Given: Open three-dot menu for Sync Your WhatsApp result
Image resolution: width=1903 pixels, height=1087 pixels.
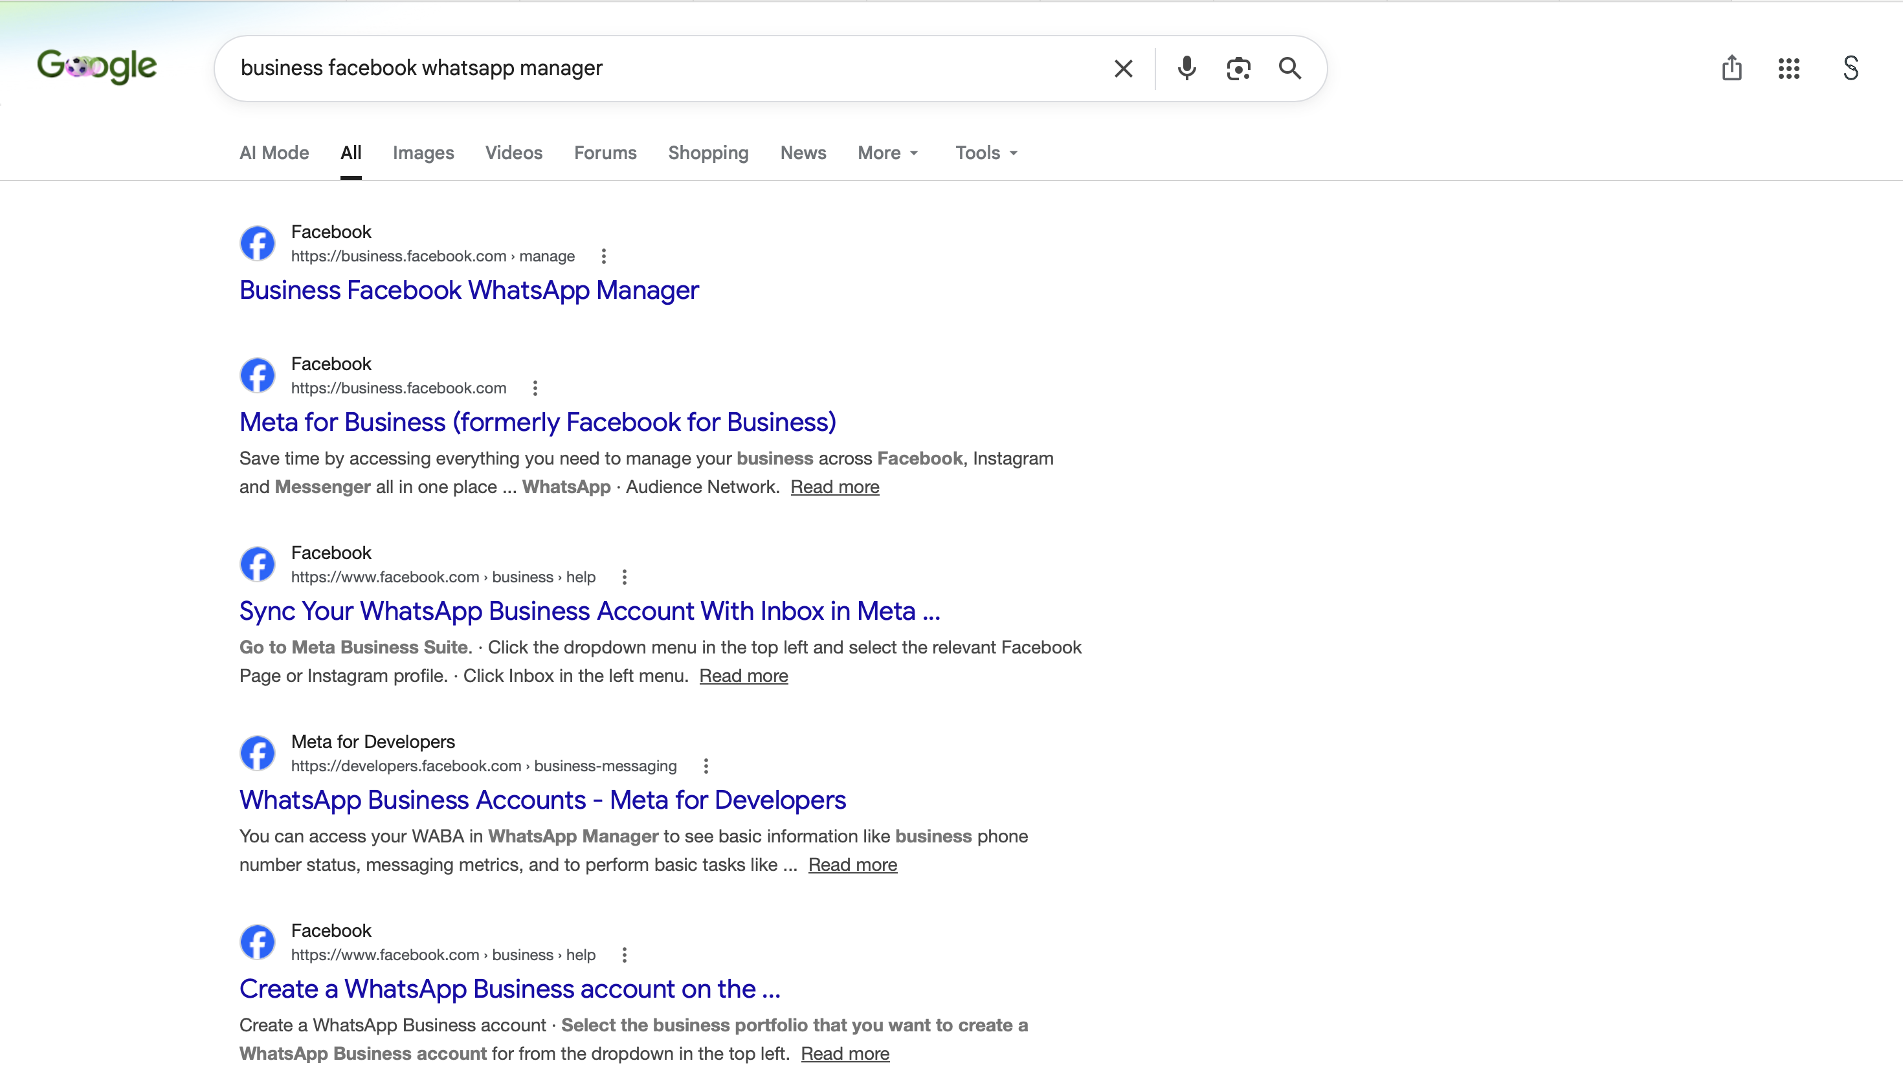Looking at the screenshot, I should pos(625,577).
